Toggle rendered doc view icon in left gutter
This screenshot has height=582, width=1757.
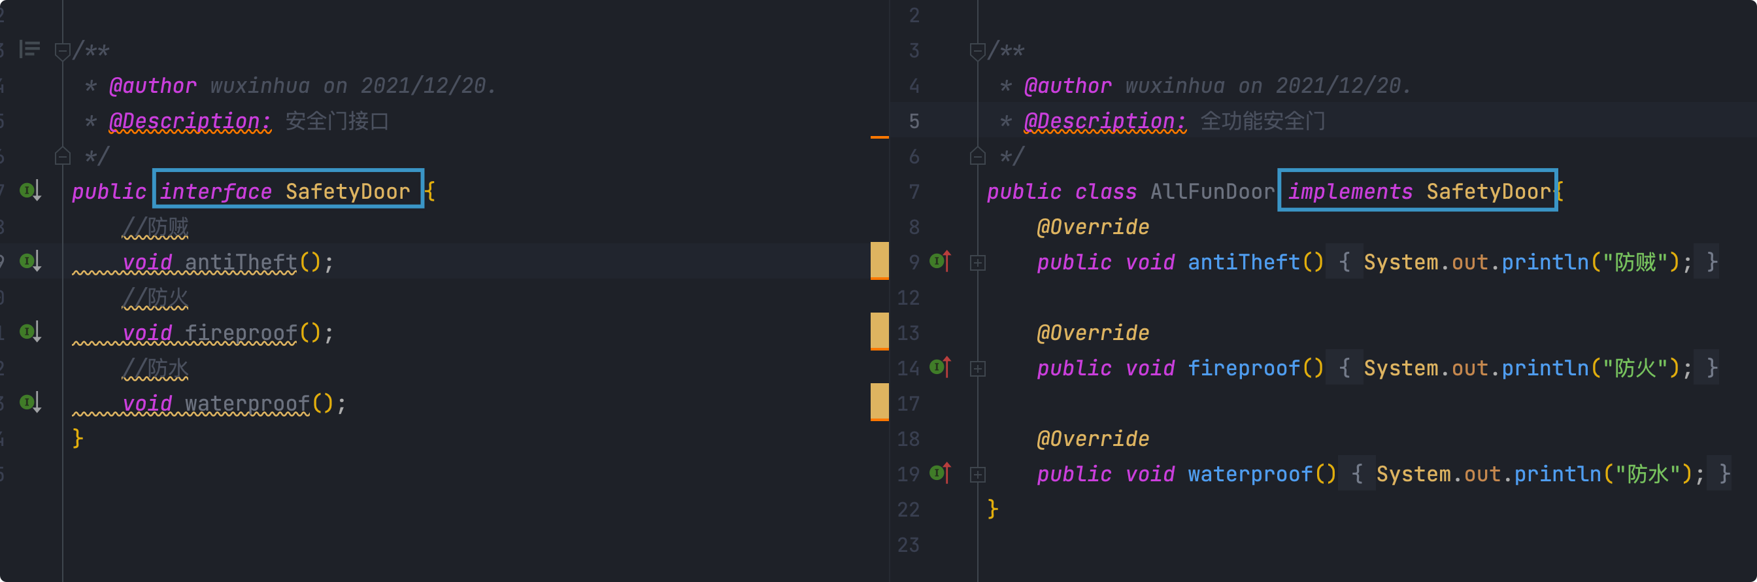[30, 49]
